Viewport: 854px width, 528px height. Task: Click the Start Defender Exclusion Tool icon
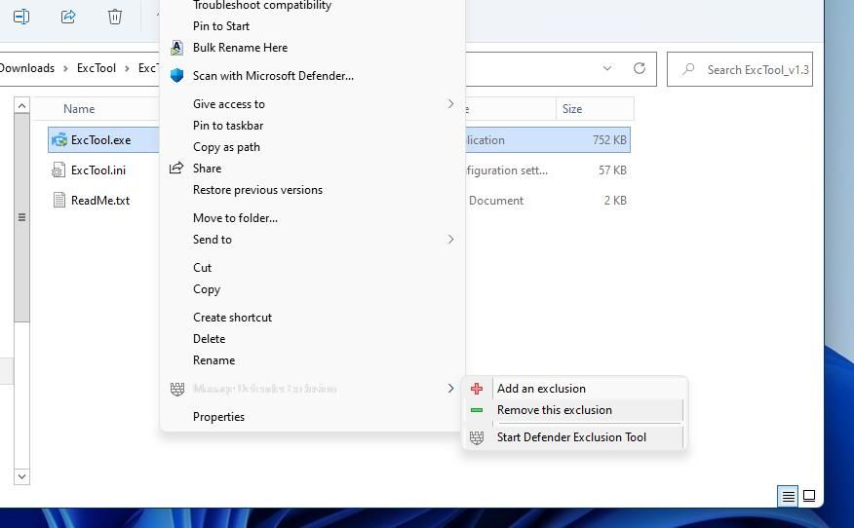tap(477, 437)
